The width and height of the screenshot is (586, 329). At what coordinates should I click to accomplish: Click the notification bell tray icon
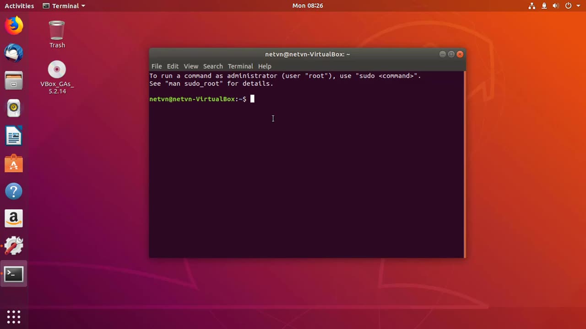click(x=544, y=6)
